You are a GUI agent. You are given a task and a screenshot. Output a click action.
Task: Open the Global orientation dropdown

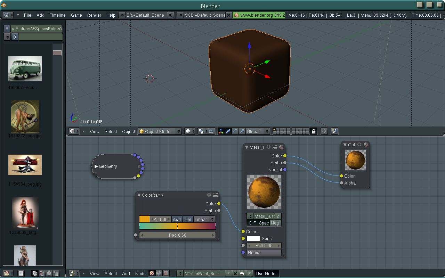tap(258, 131)
